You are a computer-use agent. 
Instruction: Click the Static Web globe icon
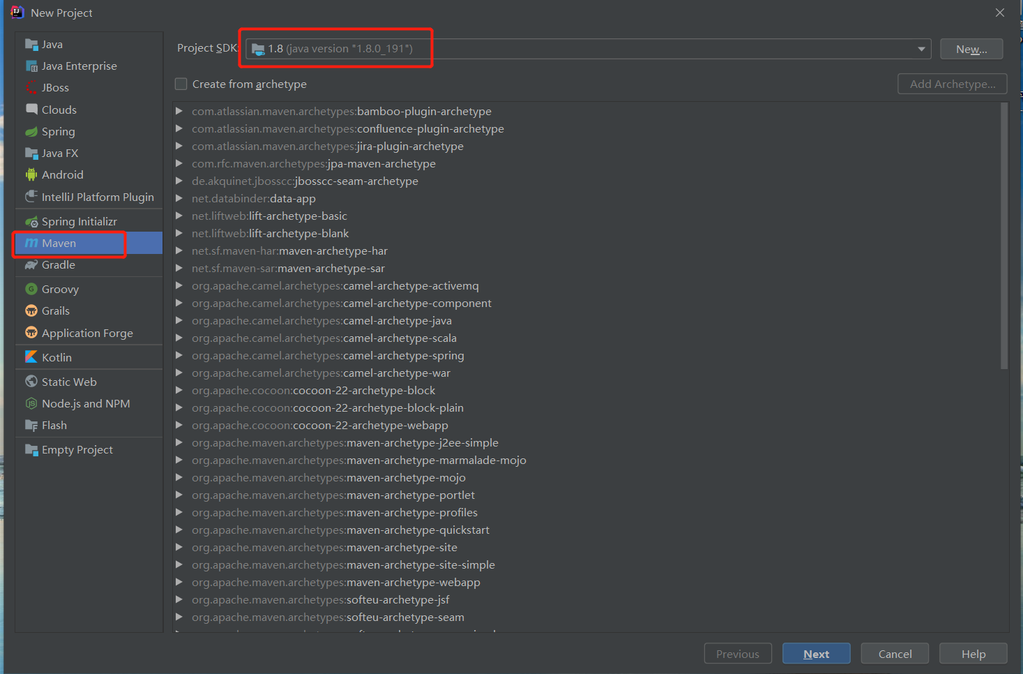click(x=31, y=382)
